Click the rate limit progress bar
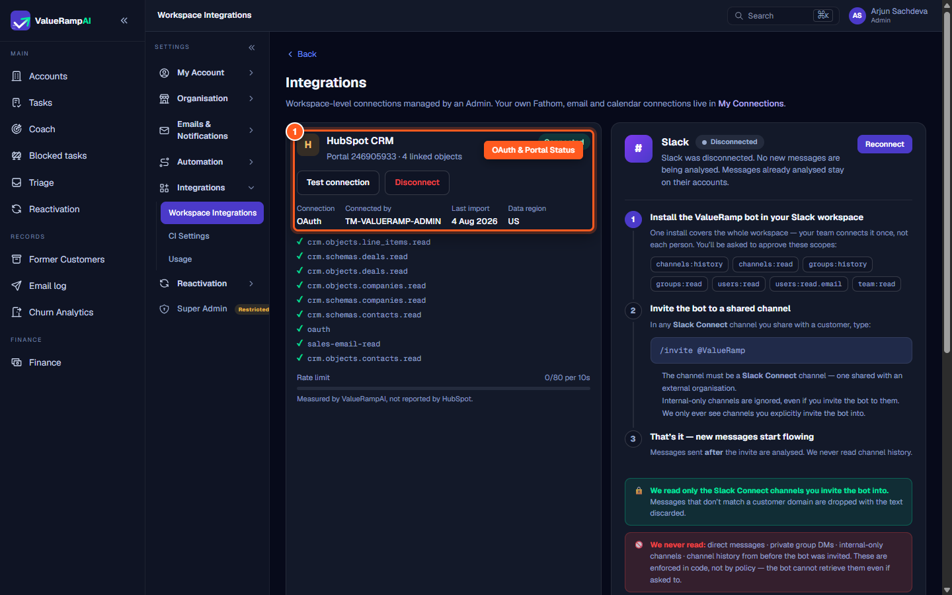 [444, 389]
